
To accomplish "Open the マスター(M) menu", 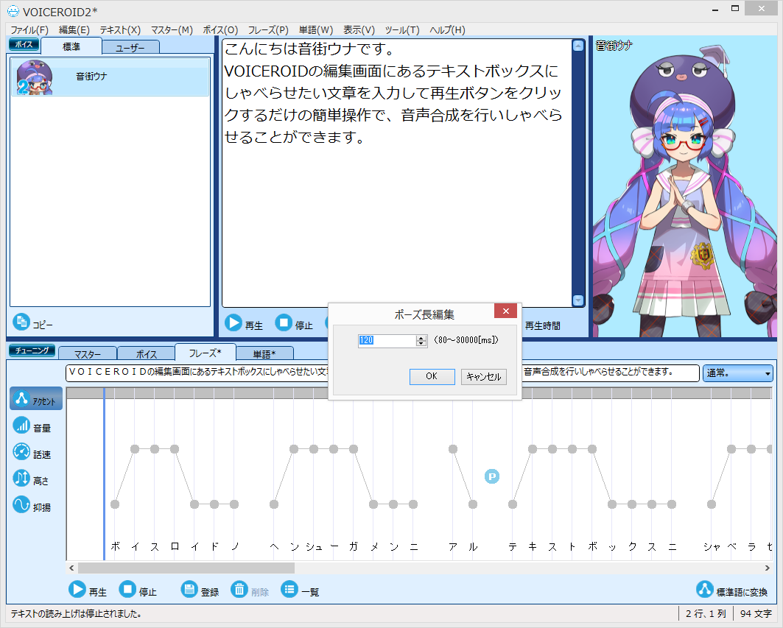I will 172,30.
